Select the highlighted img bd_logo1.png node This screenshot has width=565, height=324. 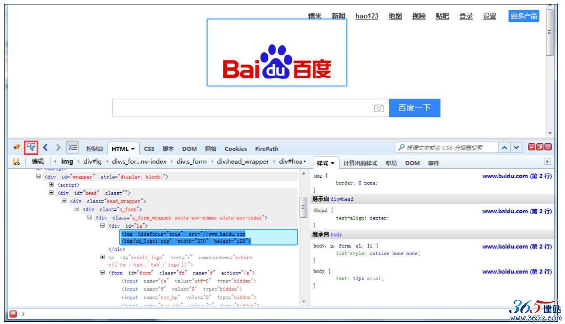(209, 237)
